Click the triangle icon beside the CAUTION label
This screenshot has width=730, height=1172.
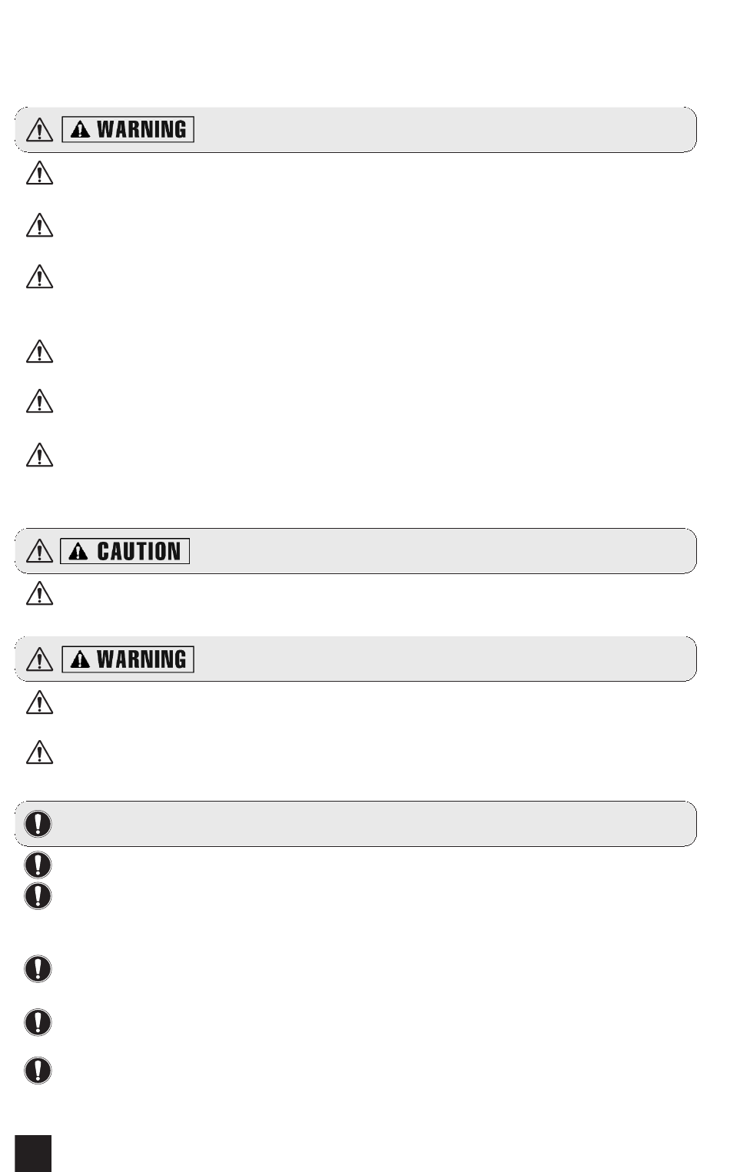39,551
